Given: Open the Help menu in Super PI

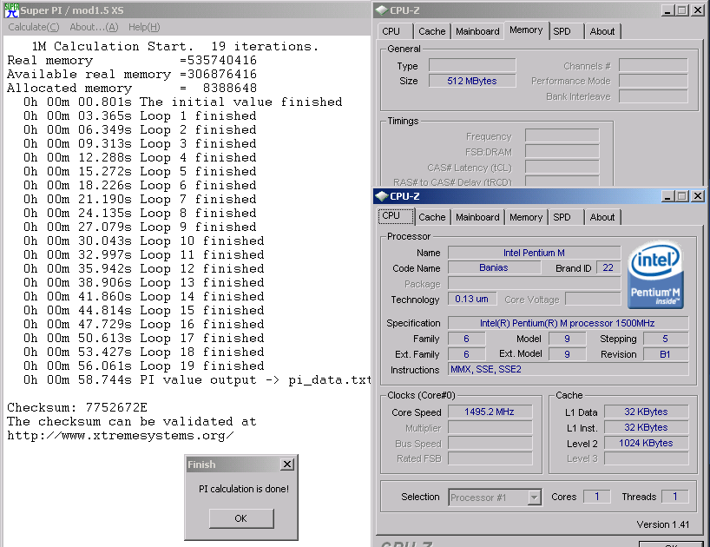Looking at the screenshot, I should coord(144,27).
